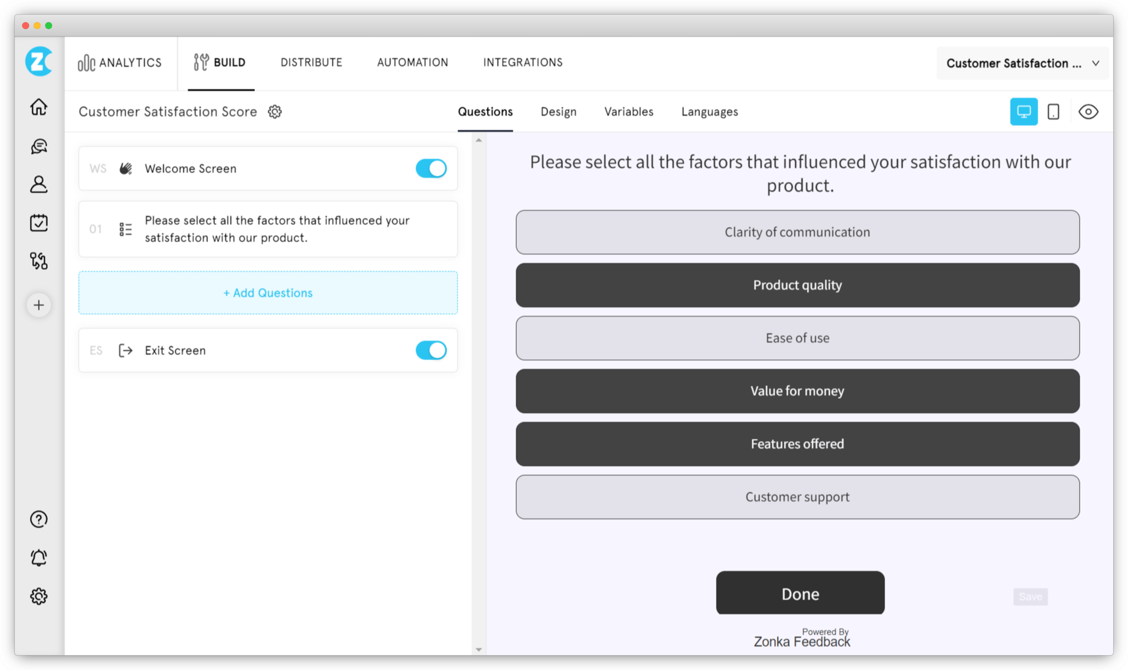
Task: Open the Home sidebar icon
Action: [38, 107]
